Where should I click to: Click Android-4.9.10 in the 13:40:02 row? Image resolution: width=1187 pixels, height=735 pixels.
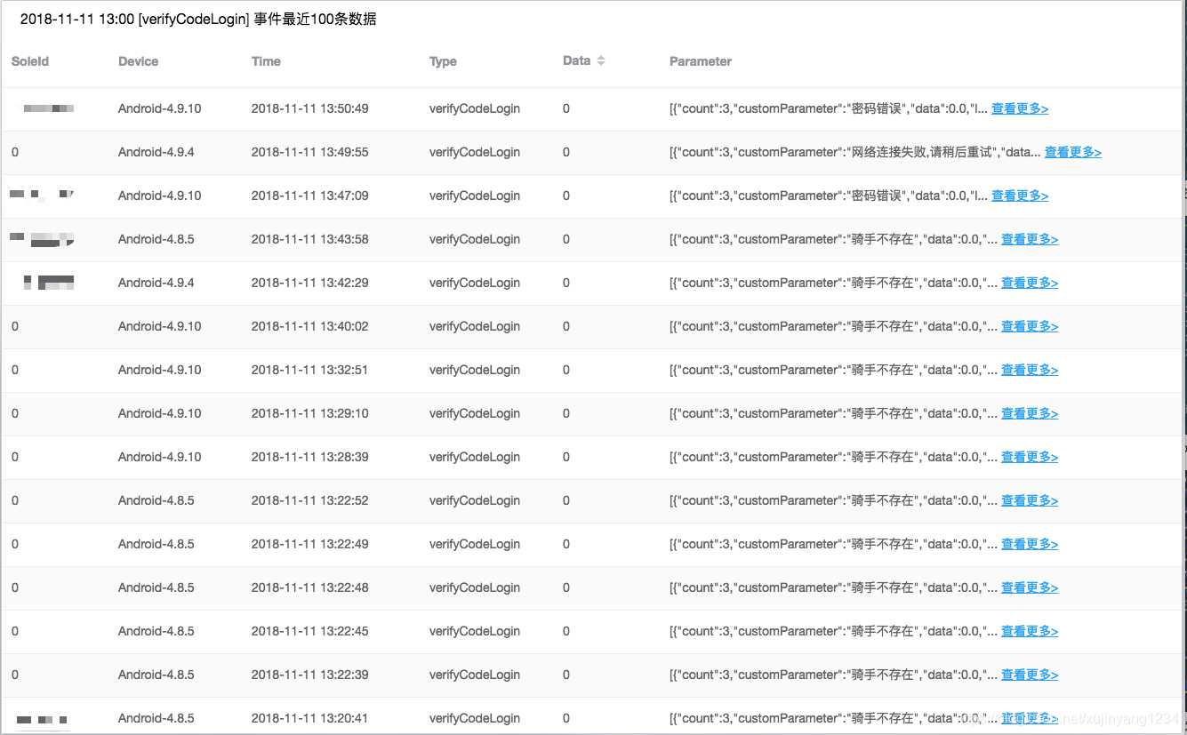160,326
